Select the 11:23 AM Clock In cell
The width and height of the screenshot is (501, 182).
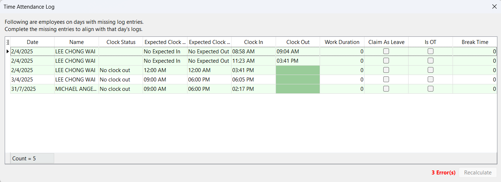(x=253, y=61)
